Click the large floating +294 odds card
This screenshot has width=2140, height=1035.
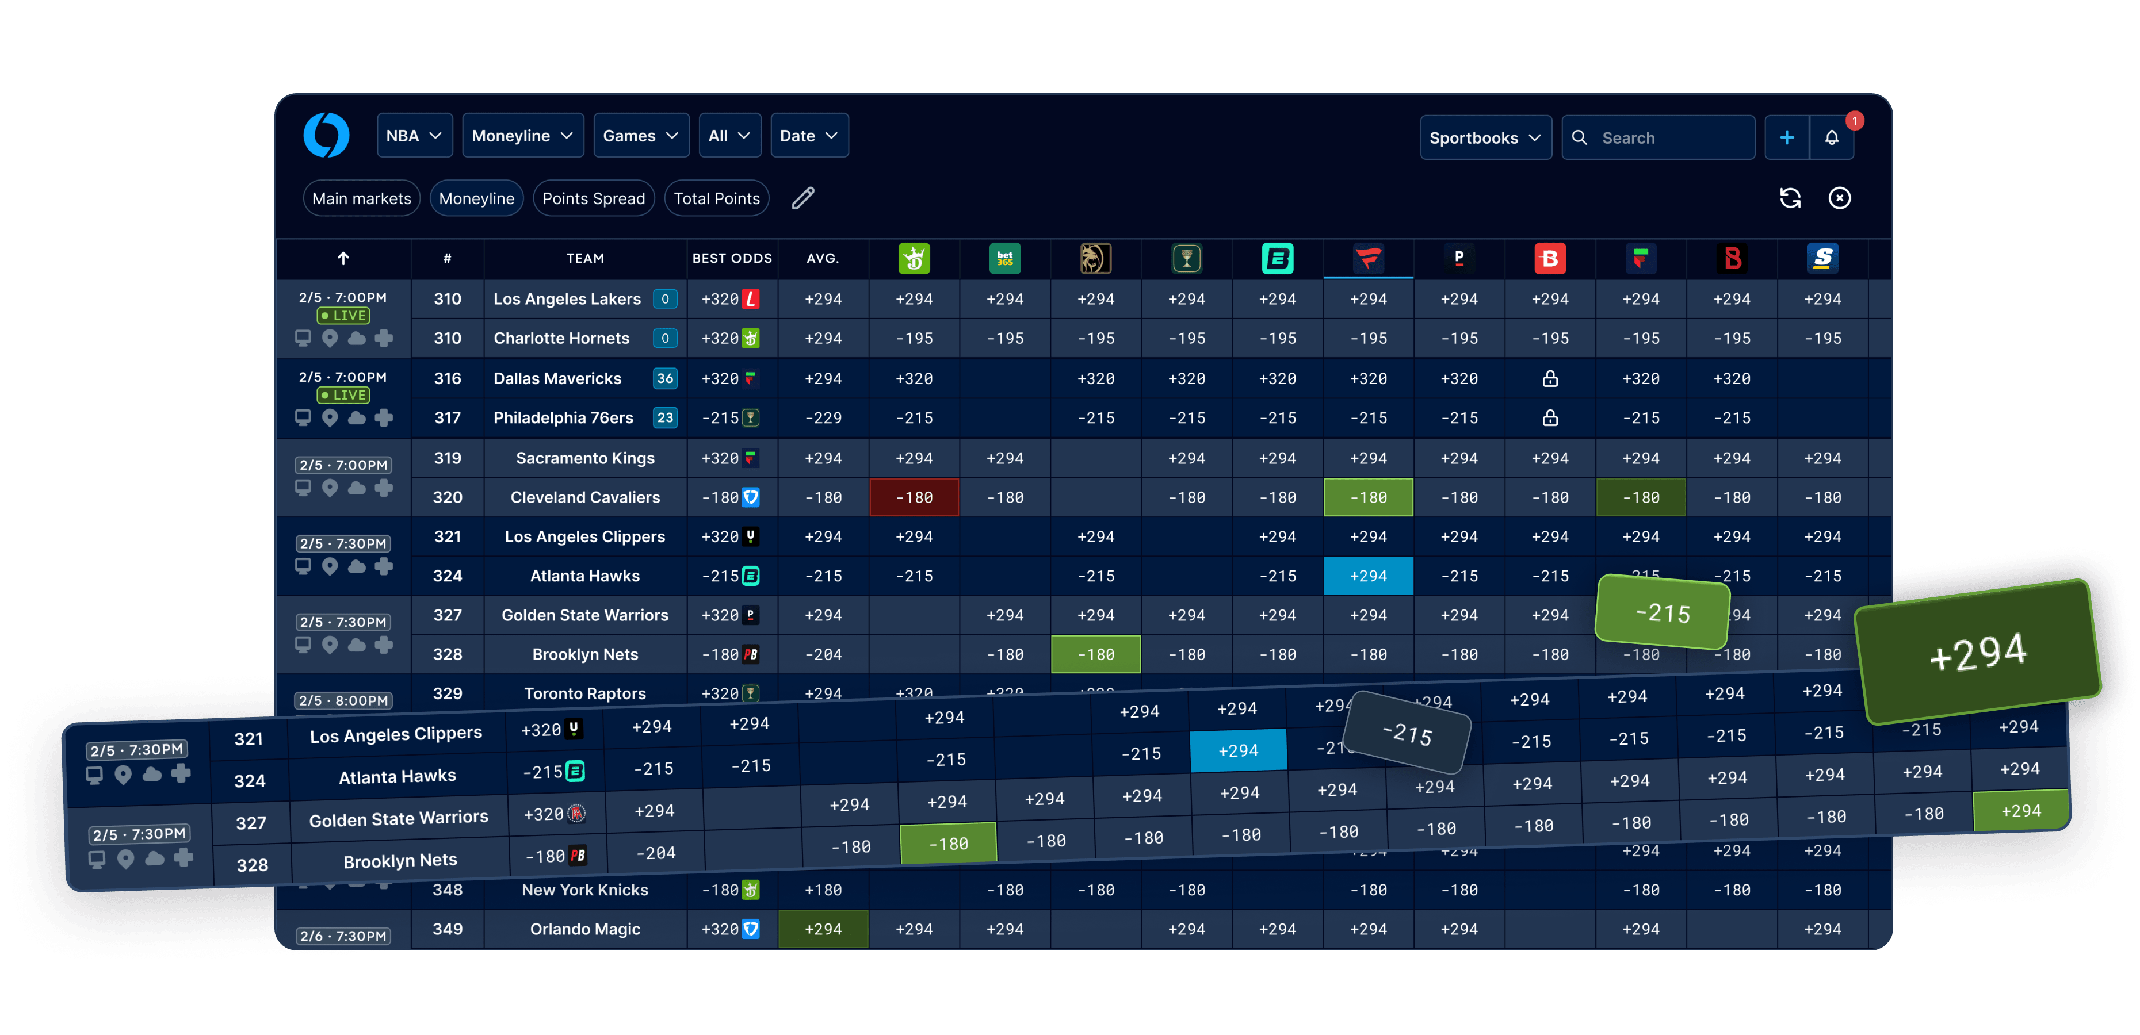(1978, 652)
